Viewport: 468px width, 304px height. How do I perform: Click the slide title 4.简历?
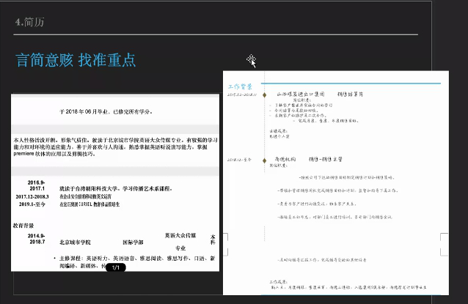30,23
